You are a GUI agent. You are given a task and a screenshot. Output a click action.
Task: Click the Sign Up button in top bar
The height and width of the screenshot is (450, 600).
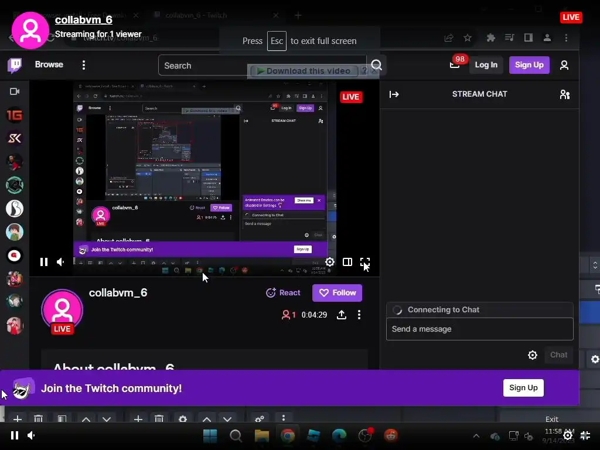529,64
